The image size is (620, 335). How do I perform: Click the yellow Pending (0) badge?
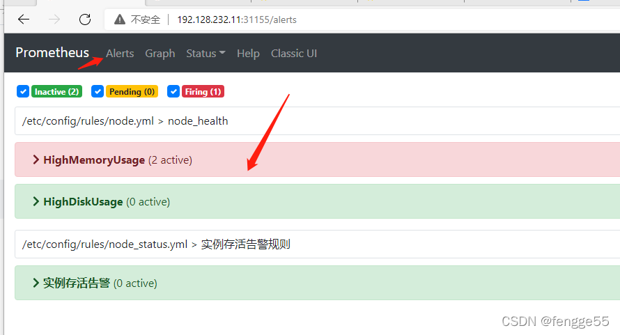pos(132,91)
